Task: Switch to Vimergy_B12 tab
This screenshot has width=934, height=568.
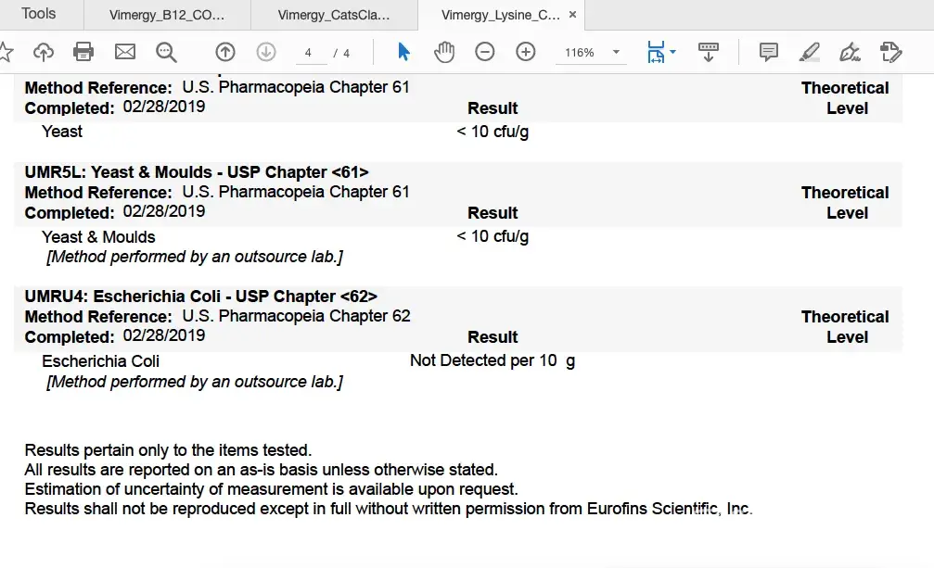Action: [x=167, y=15]
